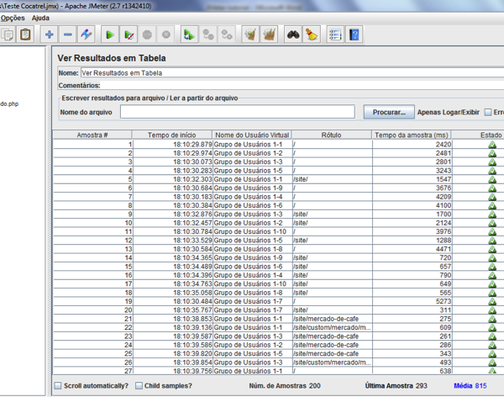Enable the Scroll automatically checkbox

[58, 386]
